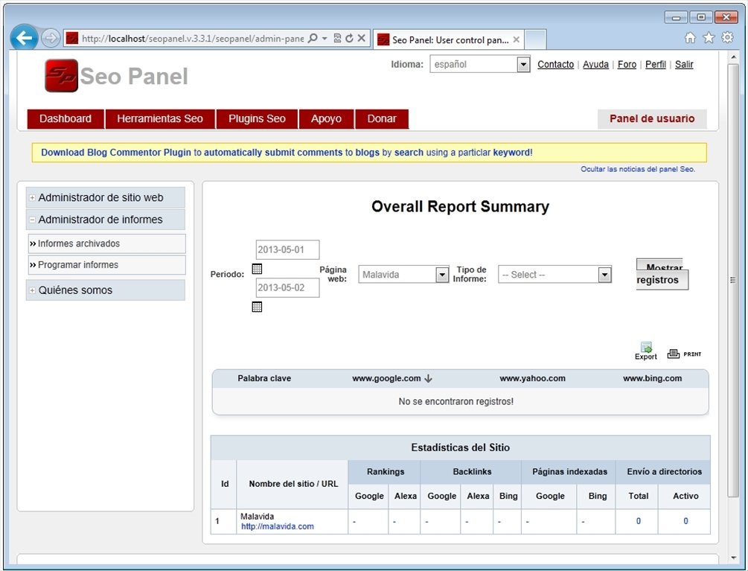Click the www.yahoo.com column header
The width and height of the screenshot is (748, 571).
(532, 378)
